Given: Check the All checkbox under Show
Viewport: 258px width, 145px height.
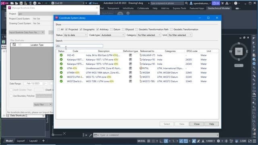Looking at the screenshot, I should [x=58, y=29].
